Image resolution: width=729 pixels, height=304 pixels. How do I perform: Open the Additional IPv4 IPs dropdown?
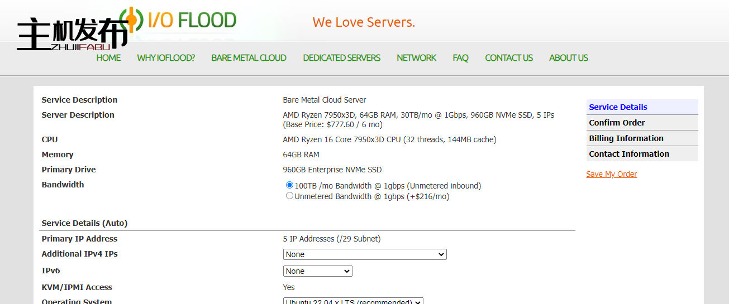tap(365, 254)
